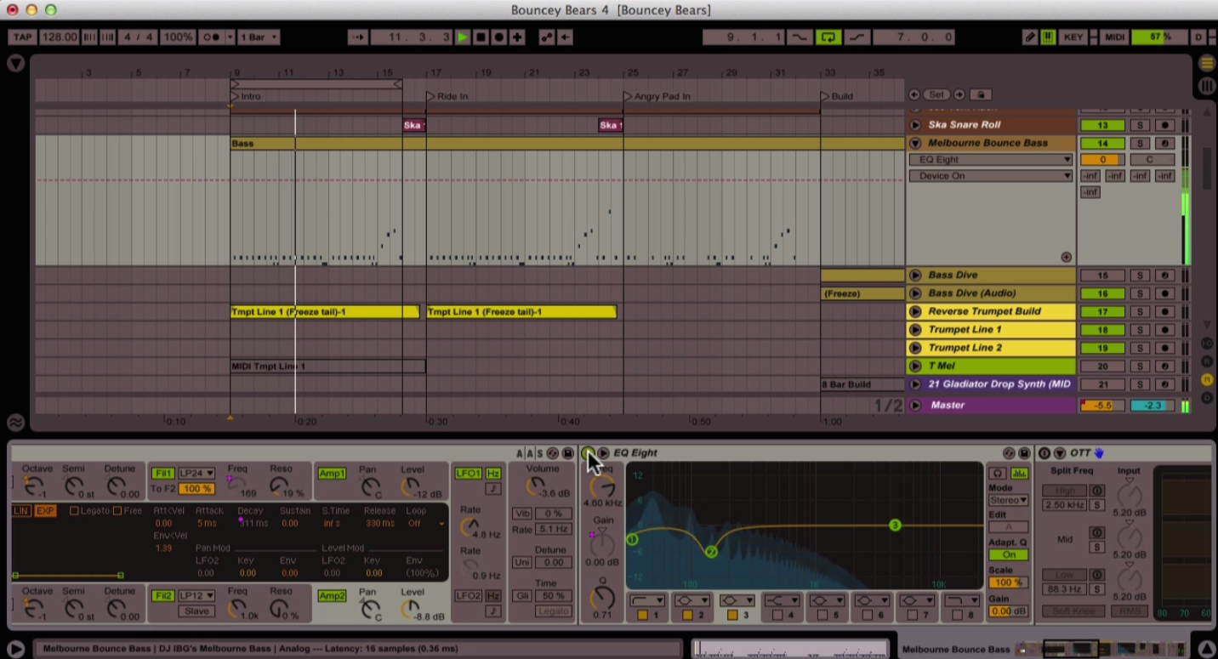Solo the Ska Snare Roll track

pos(1140,125)
